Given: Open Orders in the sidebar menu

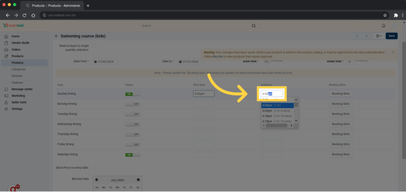Looking at the screenshot, I should [16, 49].
